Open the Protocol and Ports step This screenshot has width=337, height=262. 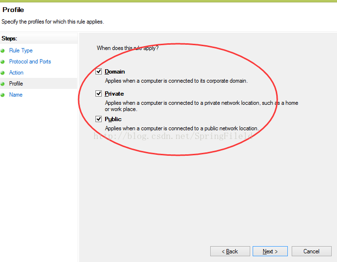point(30,62)
